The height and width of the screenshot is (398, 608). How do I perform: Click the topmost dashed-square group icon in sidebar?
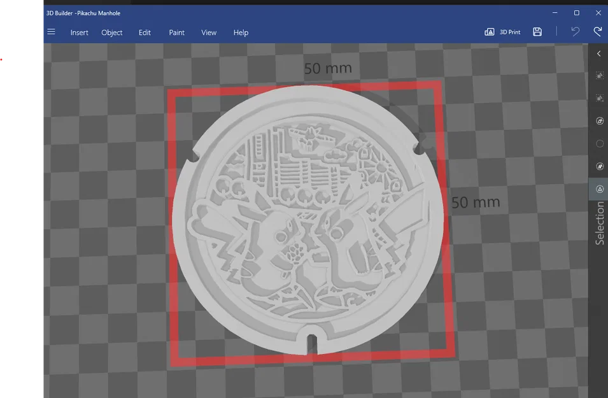600,75
